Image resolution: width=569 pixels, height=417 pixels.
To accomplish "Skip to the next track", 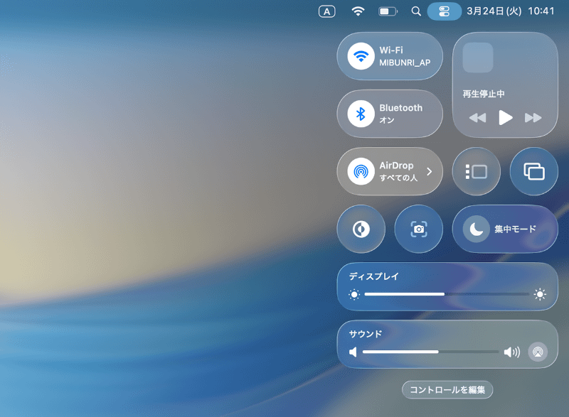I will pyautogui.click(x=532, y=118).
